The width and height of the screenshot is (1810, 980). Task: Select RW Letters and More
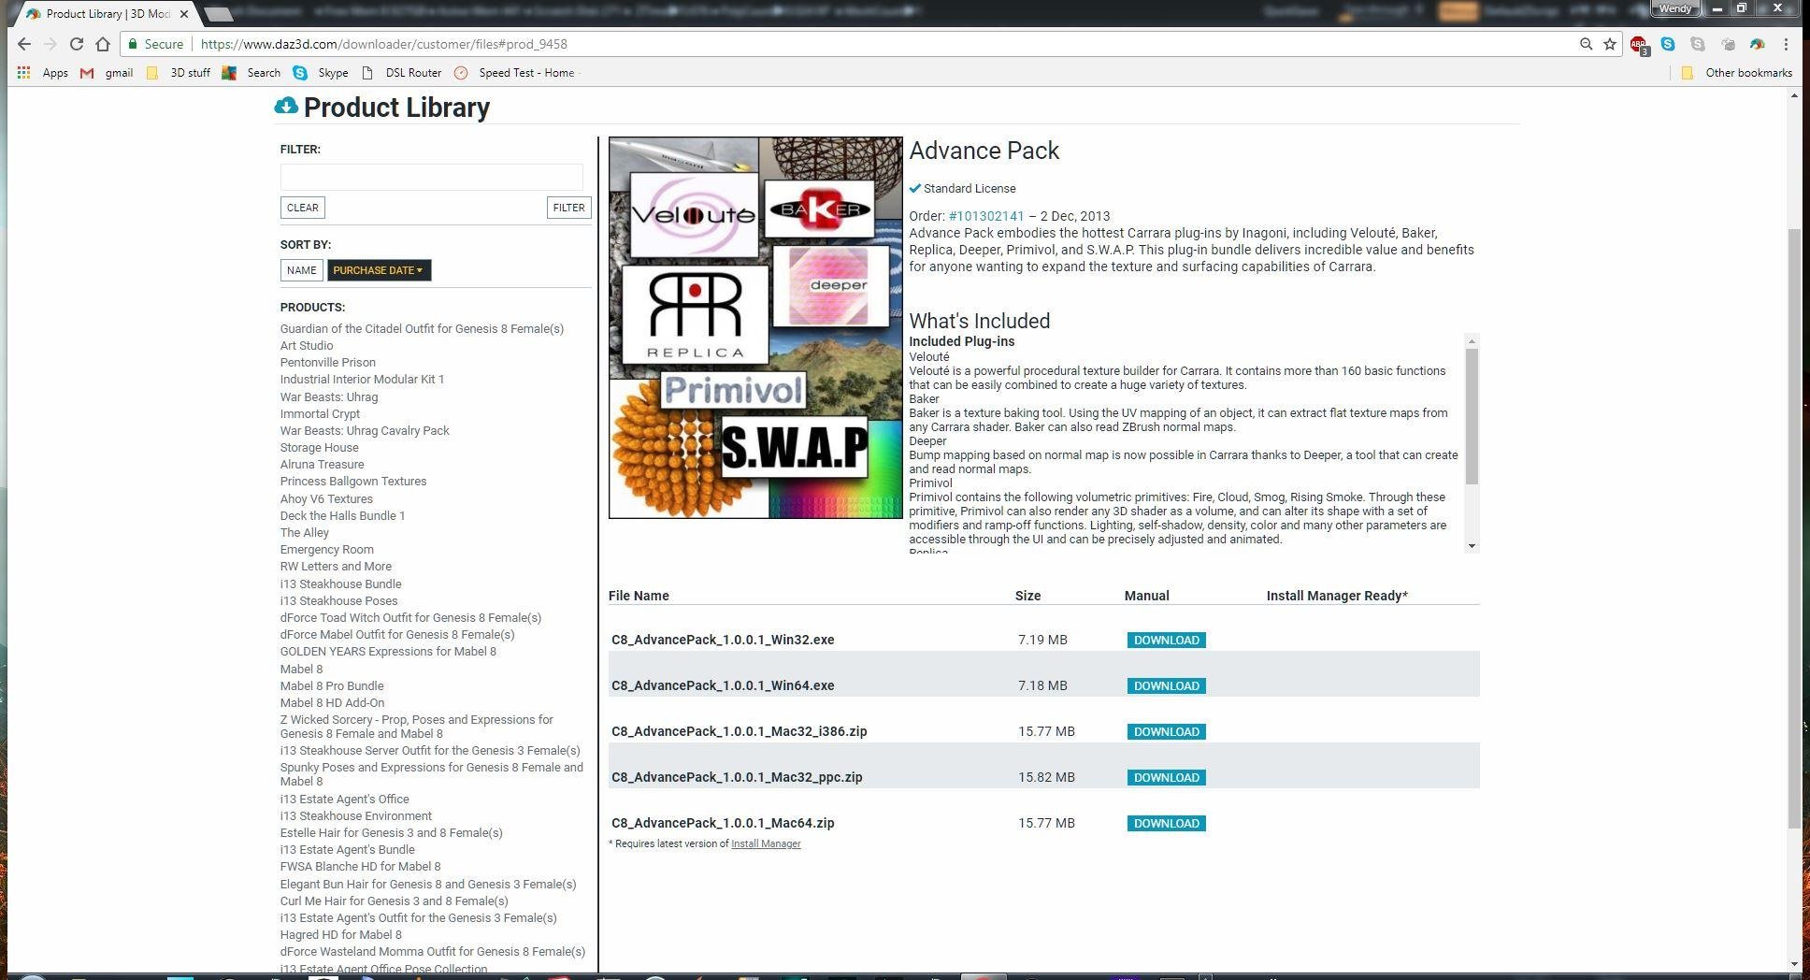[336, 567]
